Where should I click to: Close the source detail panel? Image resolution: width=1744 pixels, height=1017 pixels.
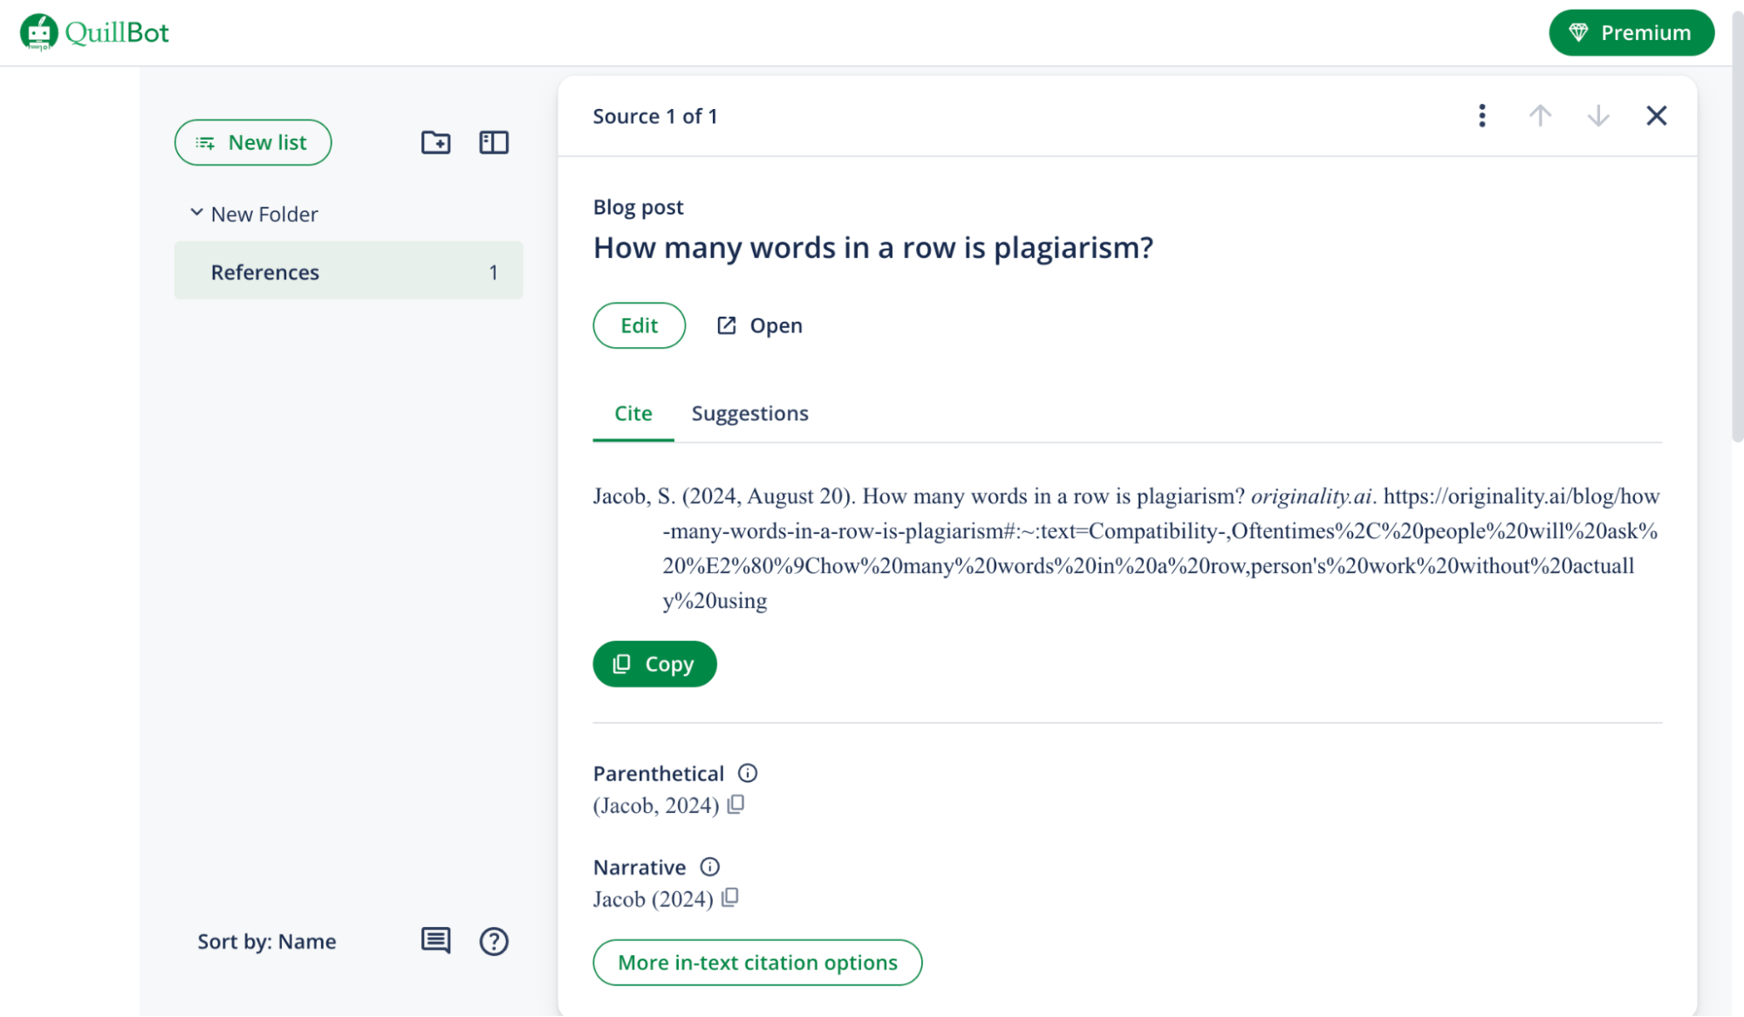(1656, 115)
